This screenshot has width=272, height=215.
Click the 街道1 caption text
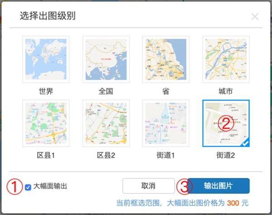tap(165, 156)
